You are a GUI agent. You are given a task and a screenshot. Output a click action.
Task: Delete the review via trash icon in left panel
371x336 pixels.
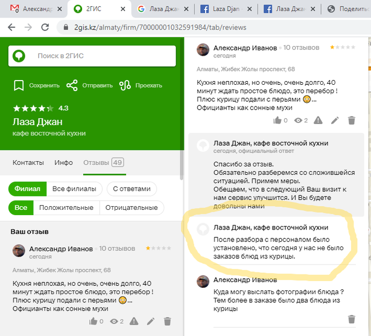point(167,321)
